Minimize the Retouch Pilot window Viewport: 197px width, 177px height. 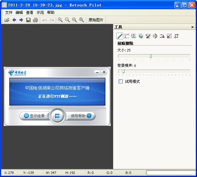coord(178,5)
